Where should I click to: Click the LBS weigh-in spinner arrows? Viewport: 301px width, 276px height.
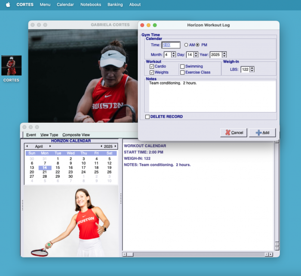(252, 69)
